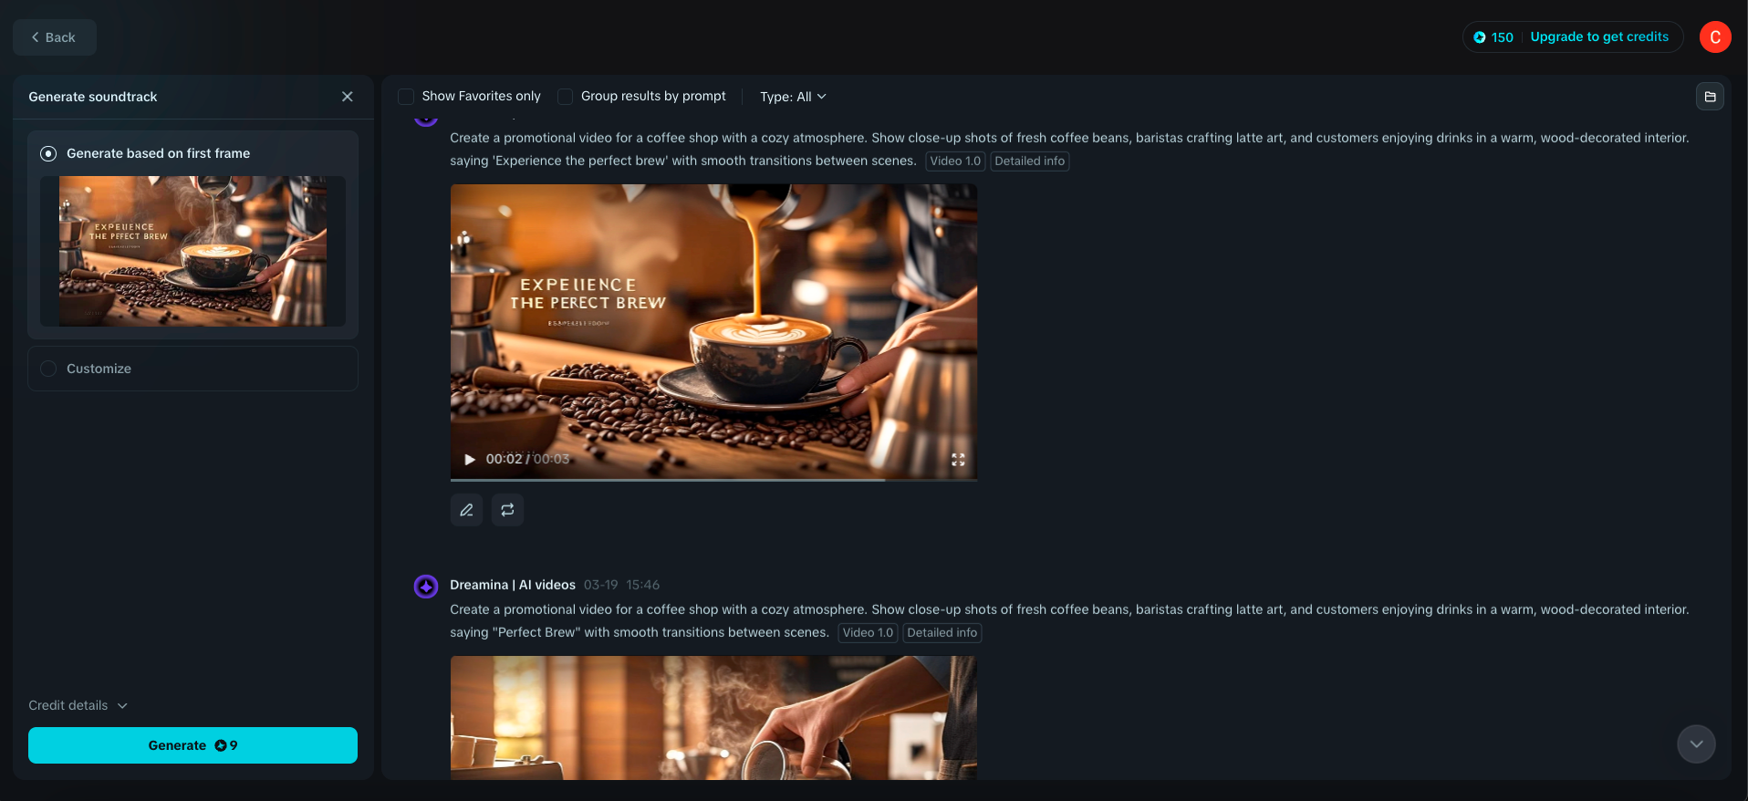Click Video 1.0 tag on second prompt
The image size is (1748, 801).
868,633
